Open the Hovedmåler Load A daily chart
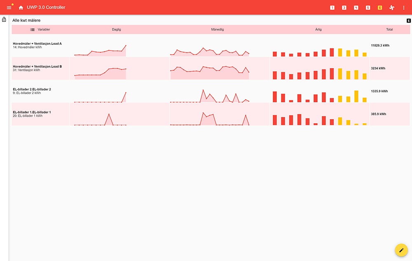412x261 pixels. pyautogui.click(x=100, y=50)
